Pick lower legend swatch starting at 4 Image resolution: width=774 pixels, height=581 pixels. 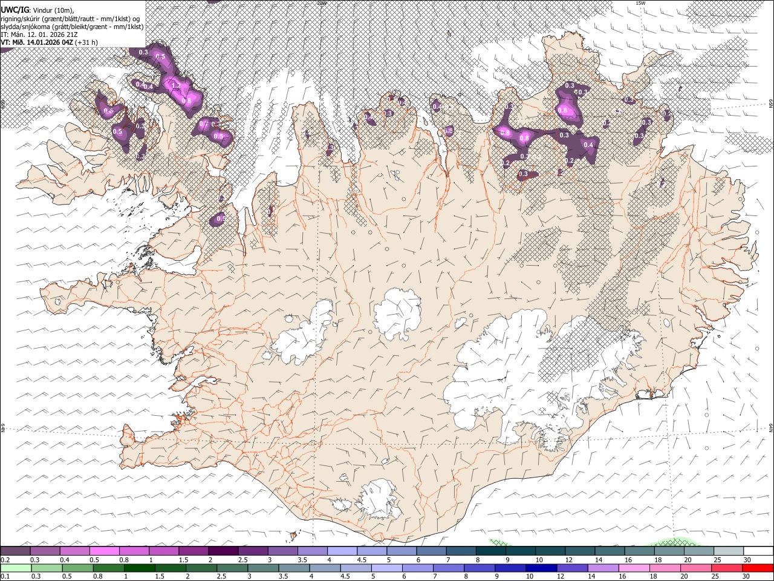tap(324, 568)
